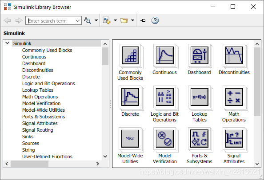
Task: Open the Logic and Bit Operations icon
Action: 165,97
